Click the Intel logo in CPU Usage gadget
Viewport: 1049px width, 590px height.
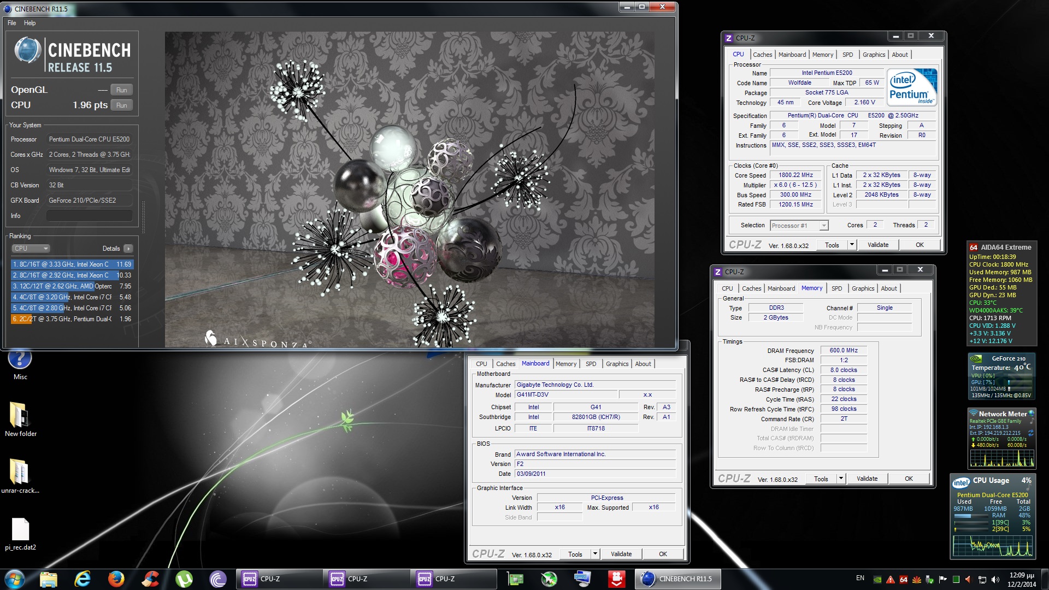(961, 482)
